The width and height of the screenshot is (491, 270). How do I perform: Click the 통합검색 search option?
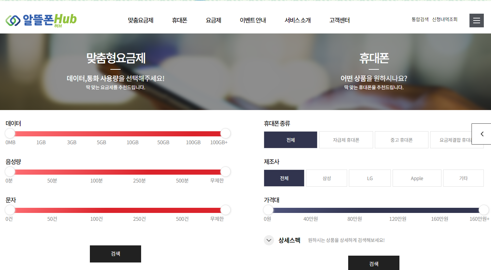(x=420, y=19)
